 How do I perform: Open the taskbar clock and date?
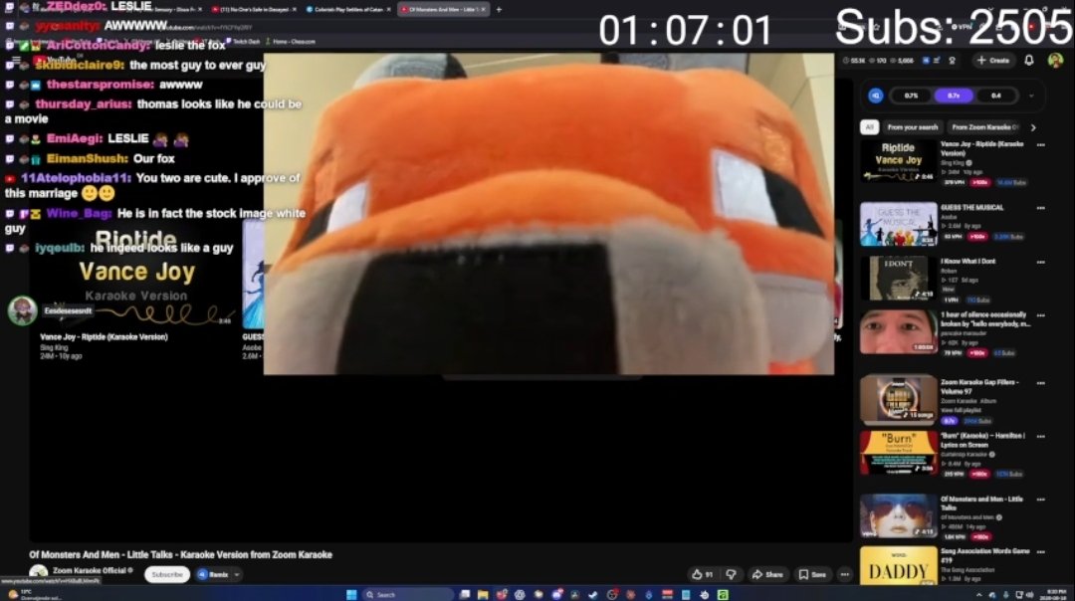(1052, 594)
